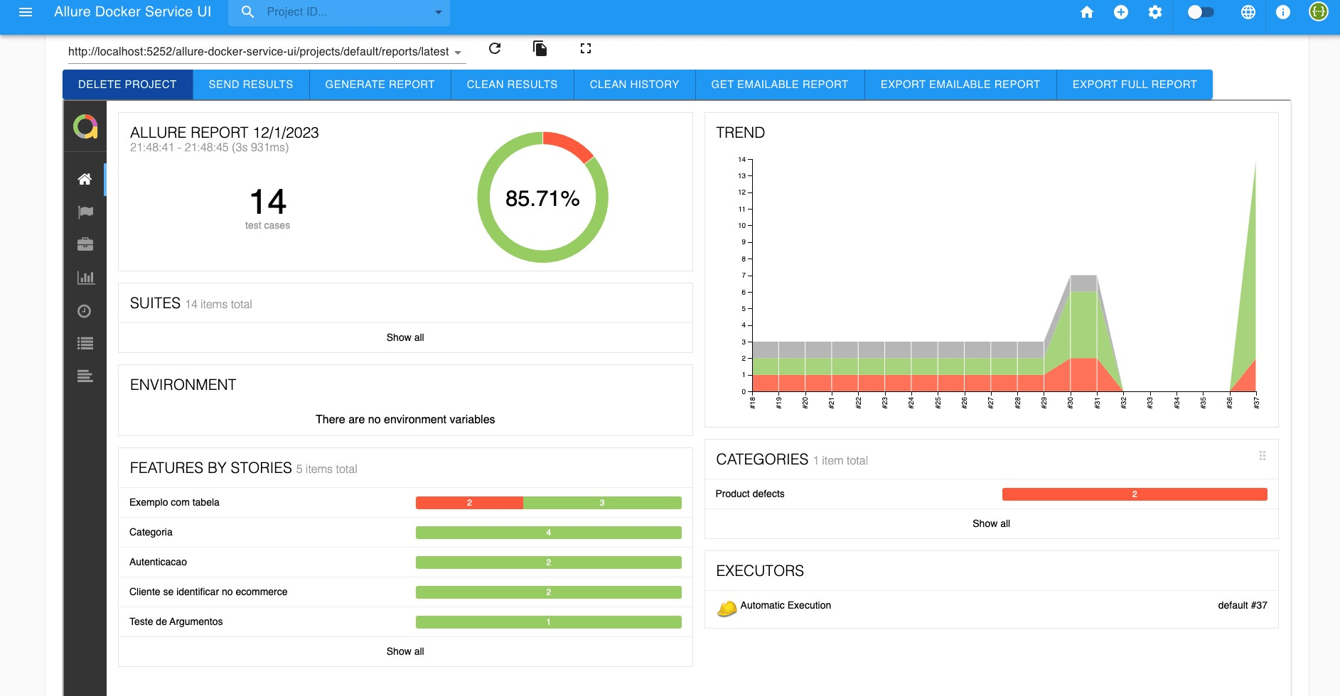Click the 85.71% donut chart
The width and height of the screenshot is (1340, 696).
(542, 197)
